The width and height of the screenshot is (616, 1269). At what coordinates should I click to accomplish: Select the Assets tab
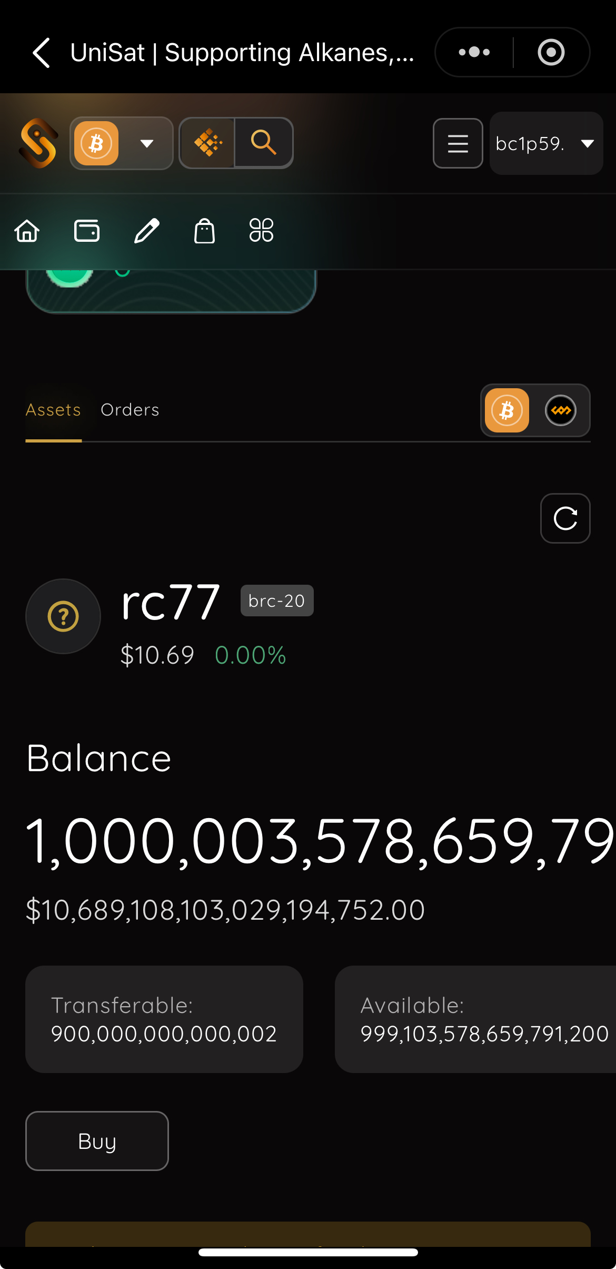pos(53,410)
